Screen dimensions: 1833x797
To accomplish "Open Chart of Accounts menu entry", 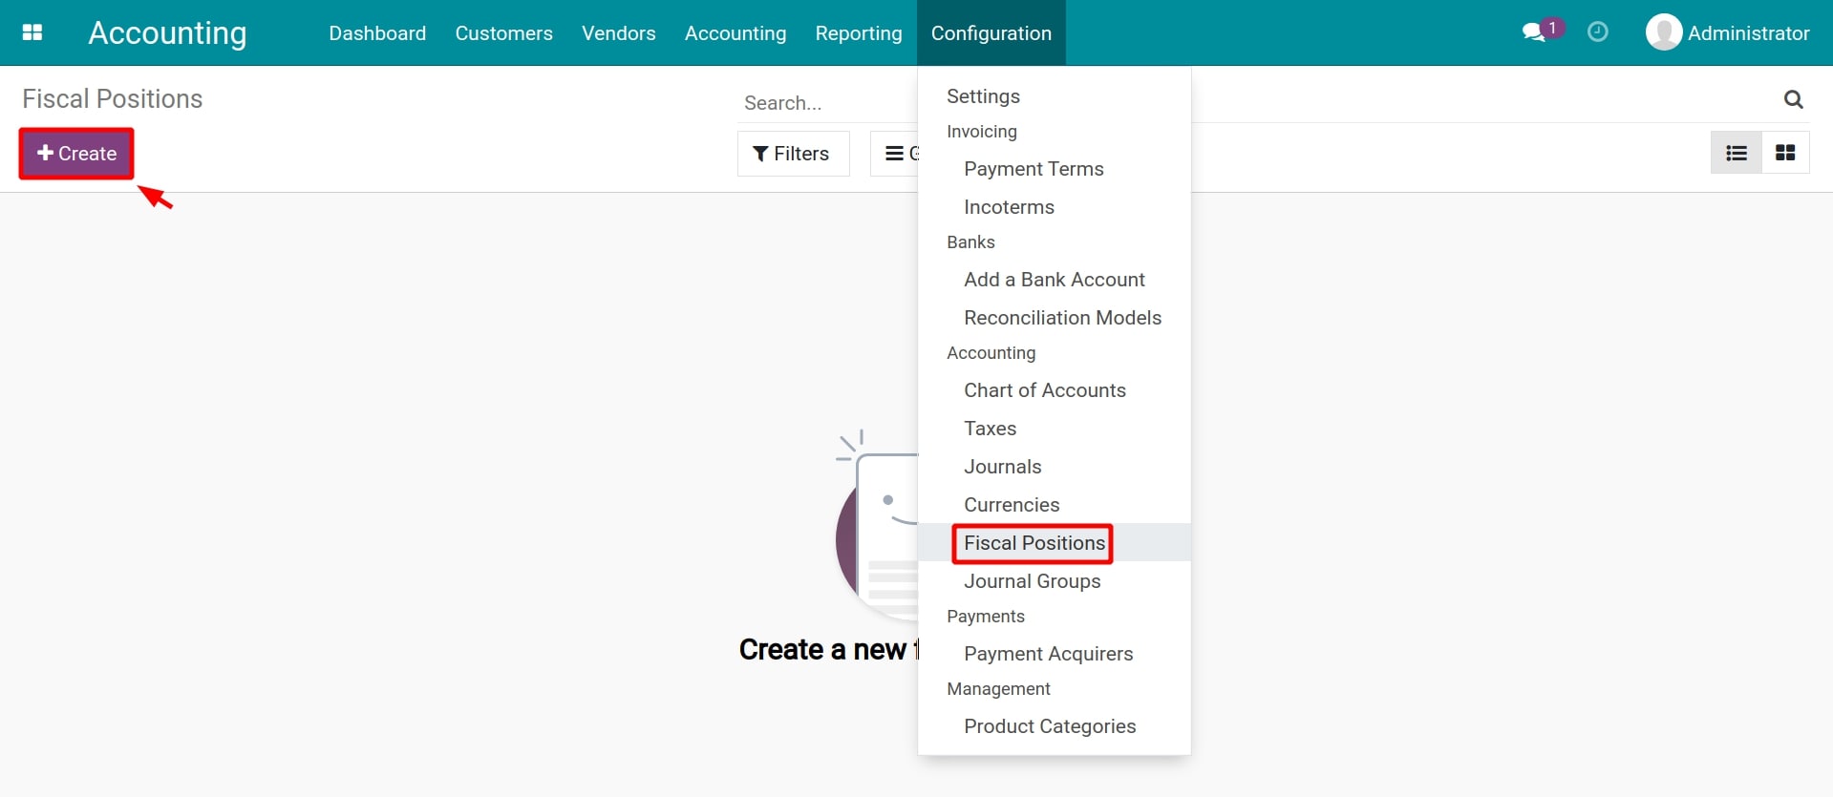I will (1044, 390).
